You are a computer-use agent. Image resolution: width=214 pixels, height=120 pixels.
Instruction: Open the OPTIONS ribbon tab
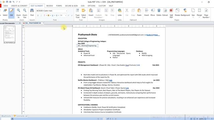(91, 6)
